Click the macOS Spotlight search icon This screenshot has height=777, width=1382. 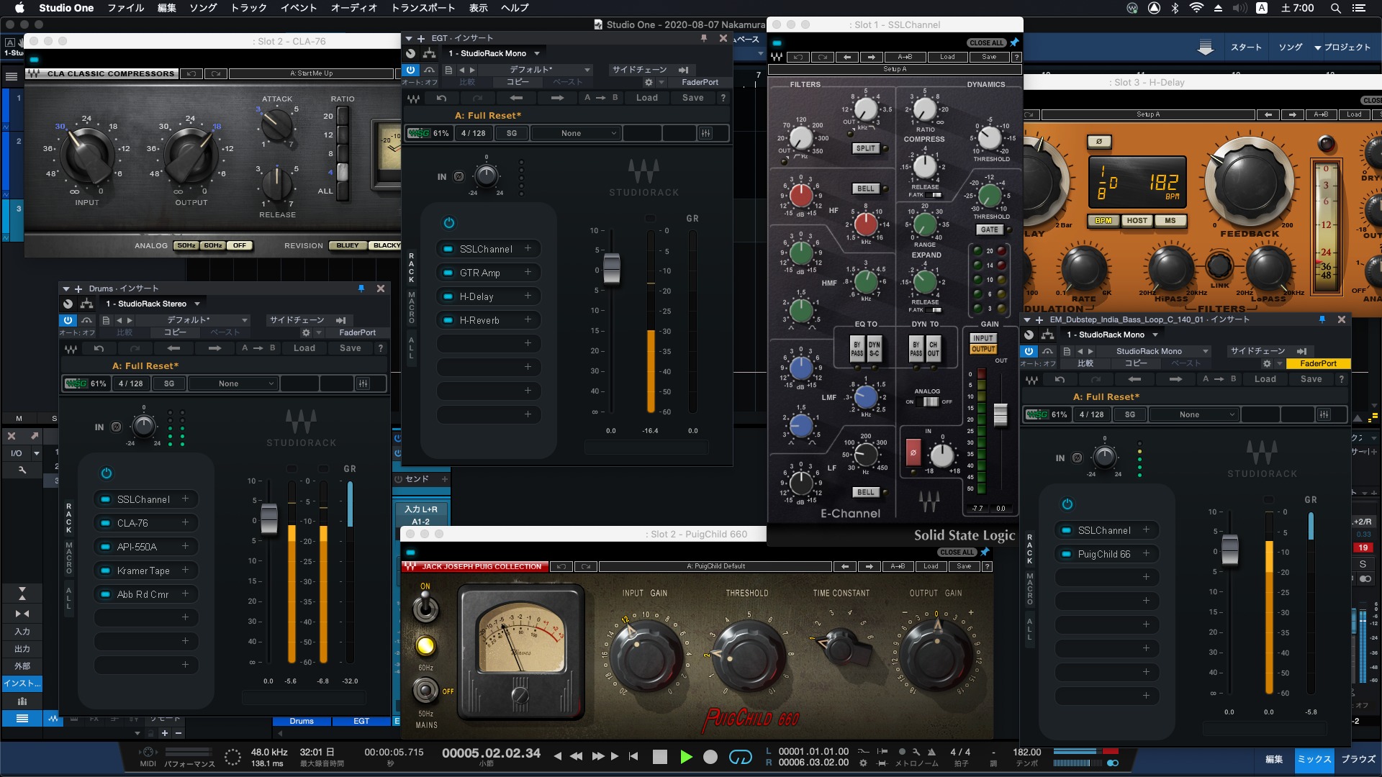pyautogui.click(x=1335, y=8)
